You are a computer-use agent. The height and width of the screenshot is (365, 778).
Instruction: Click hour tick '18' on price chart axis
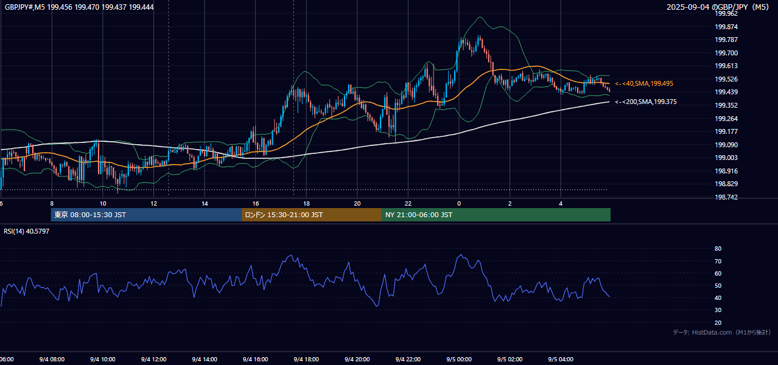click(x=306, y=204)
